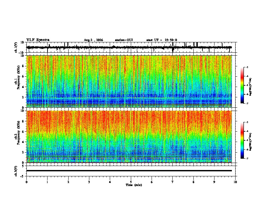
Task: Click the time-axis tick label '0'
Action: point(26,182)
